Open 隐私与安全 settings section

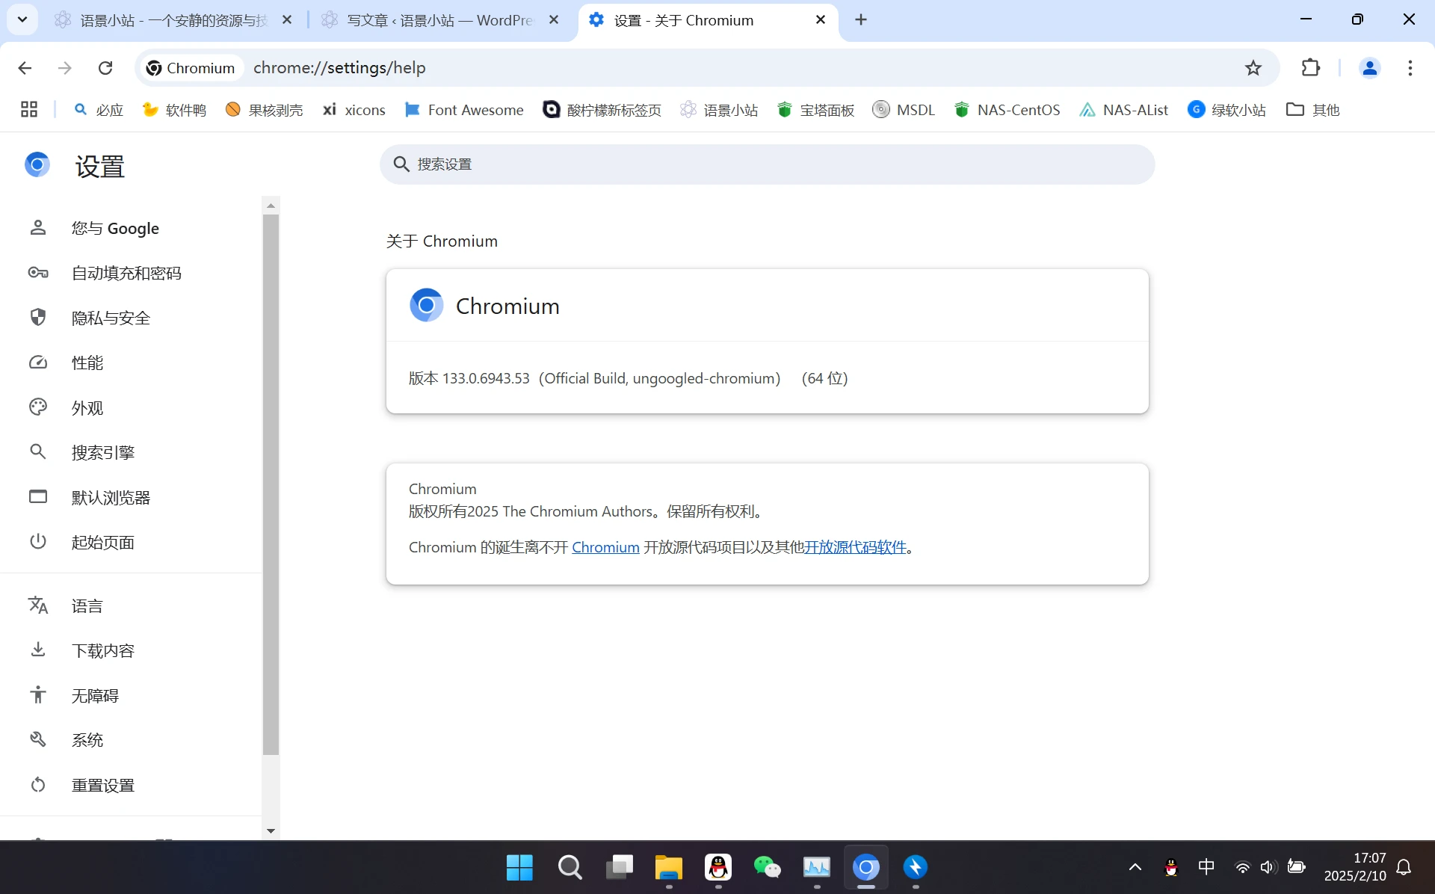pyautogui.click(x=131, y=318)
